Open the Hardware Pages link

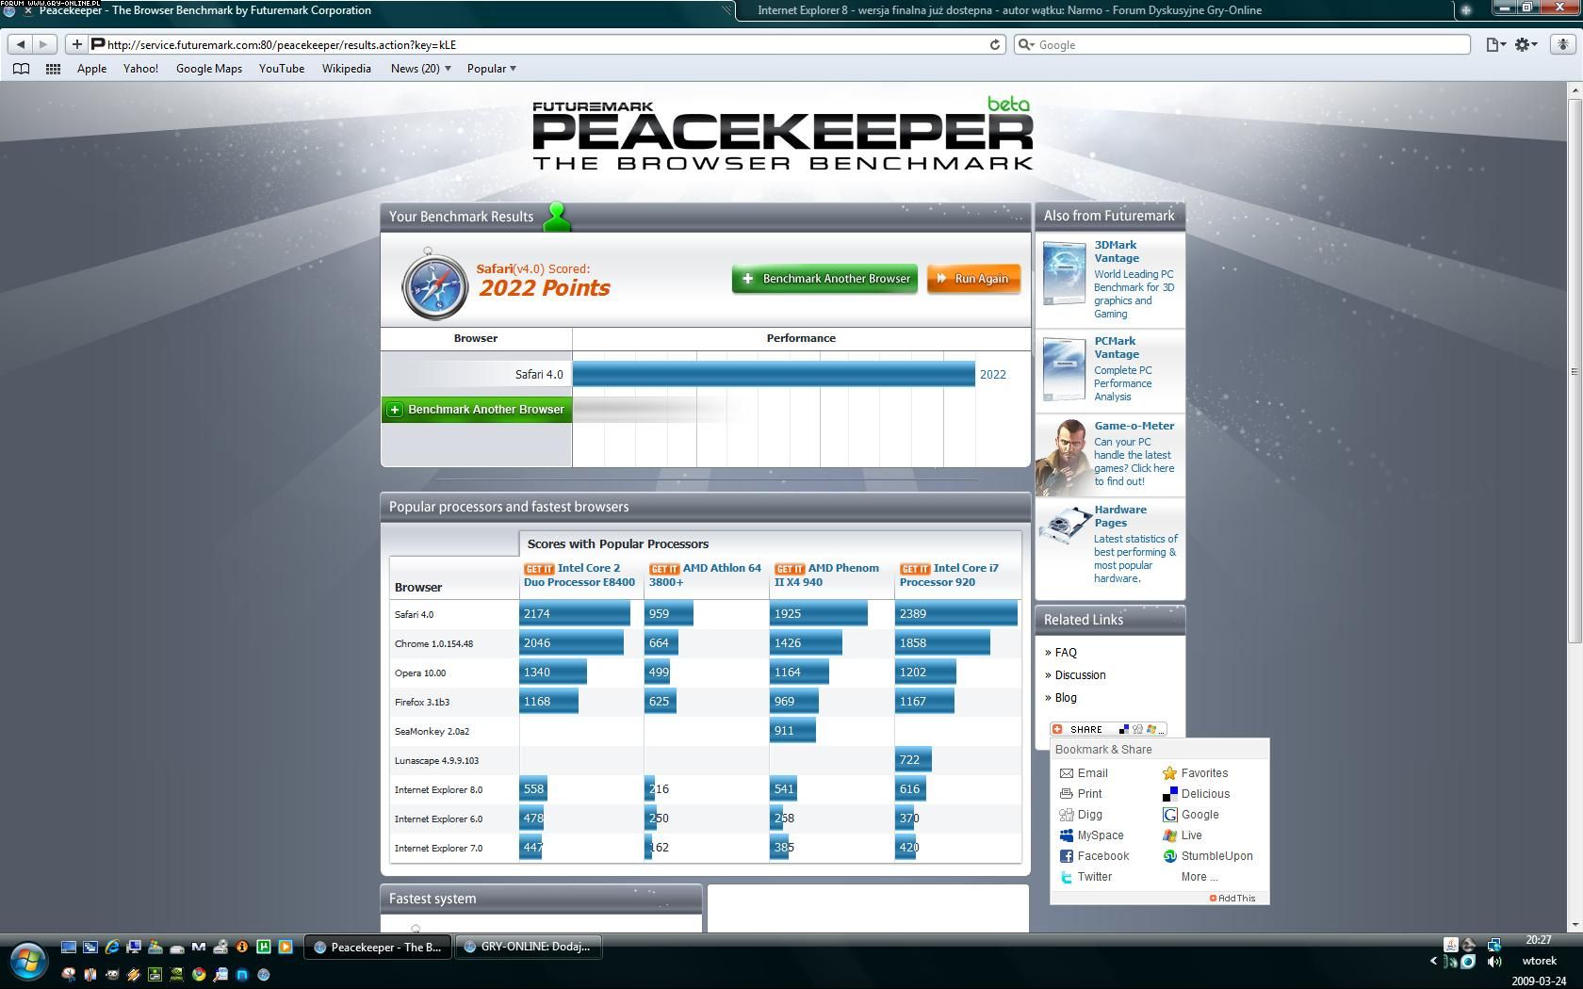(1120, 516)
